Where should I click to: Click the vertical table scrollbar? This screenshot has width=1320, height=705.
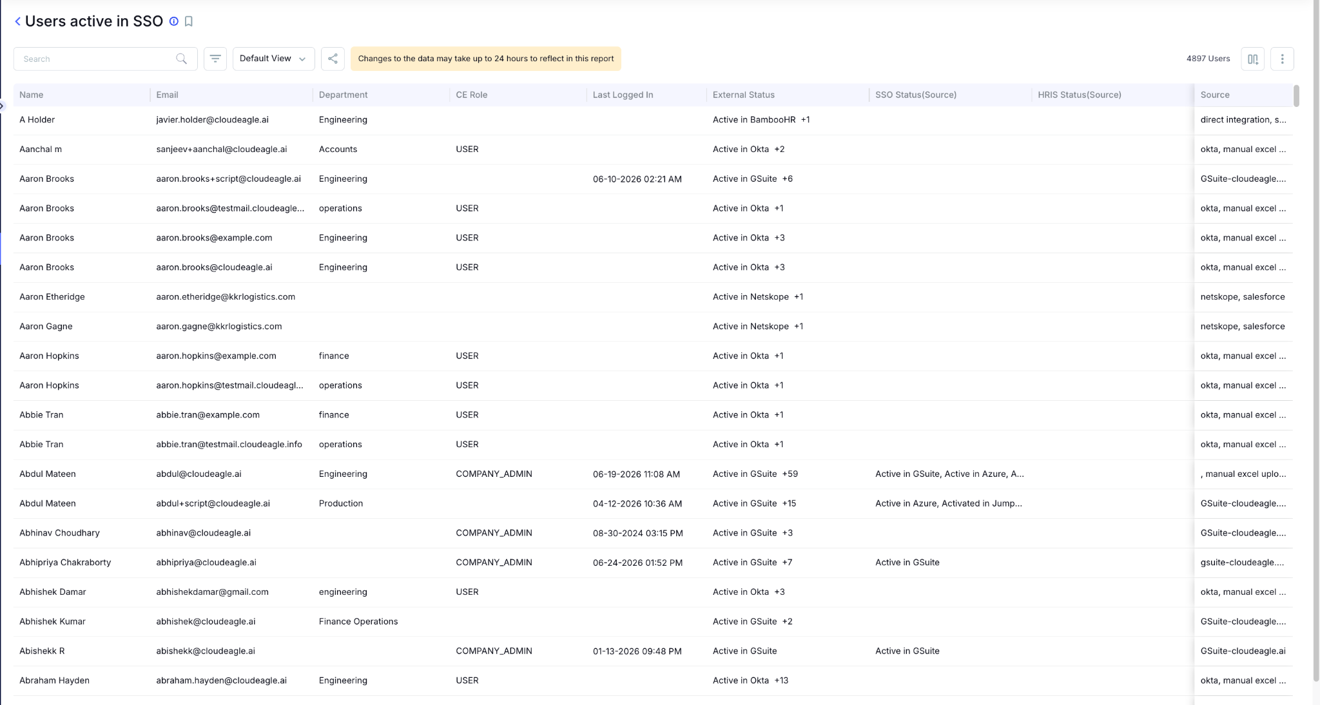point(1296,95)
